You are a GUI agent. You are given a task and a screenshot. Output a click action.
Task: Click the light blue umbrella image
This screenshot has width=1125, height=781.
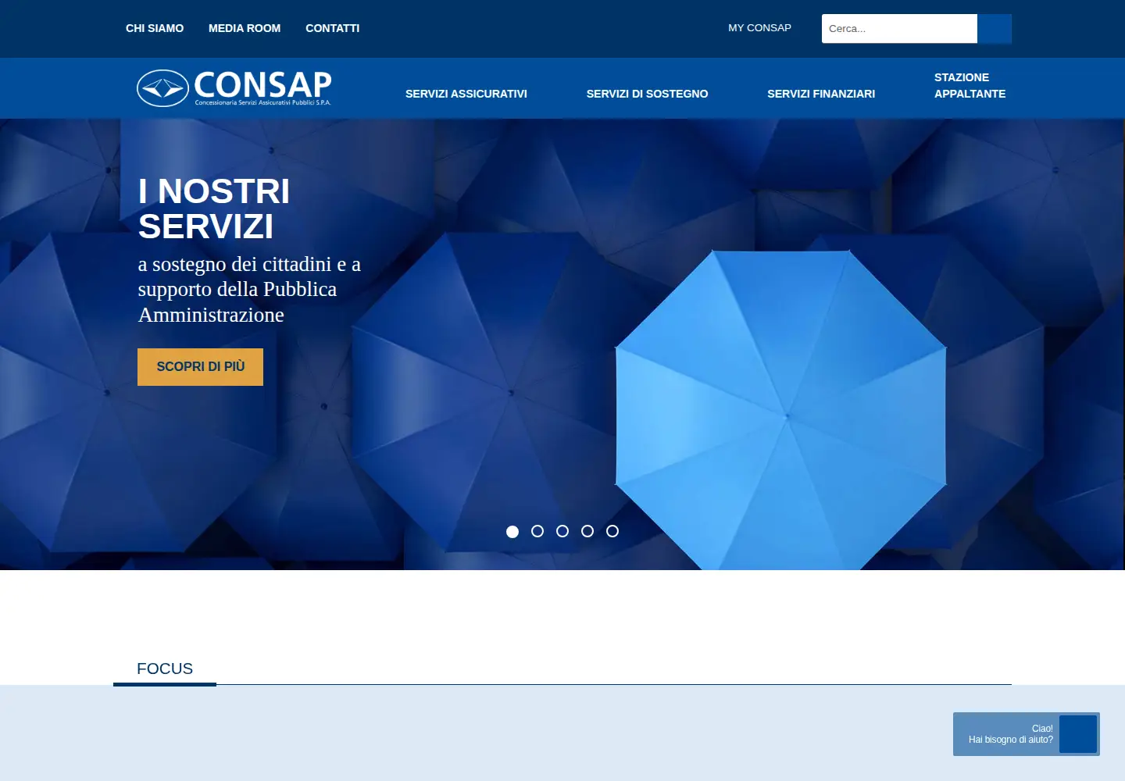coord(781,410)
